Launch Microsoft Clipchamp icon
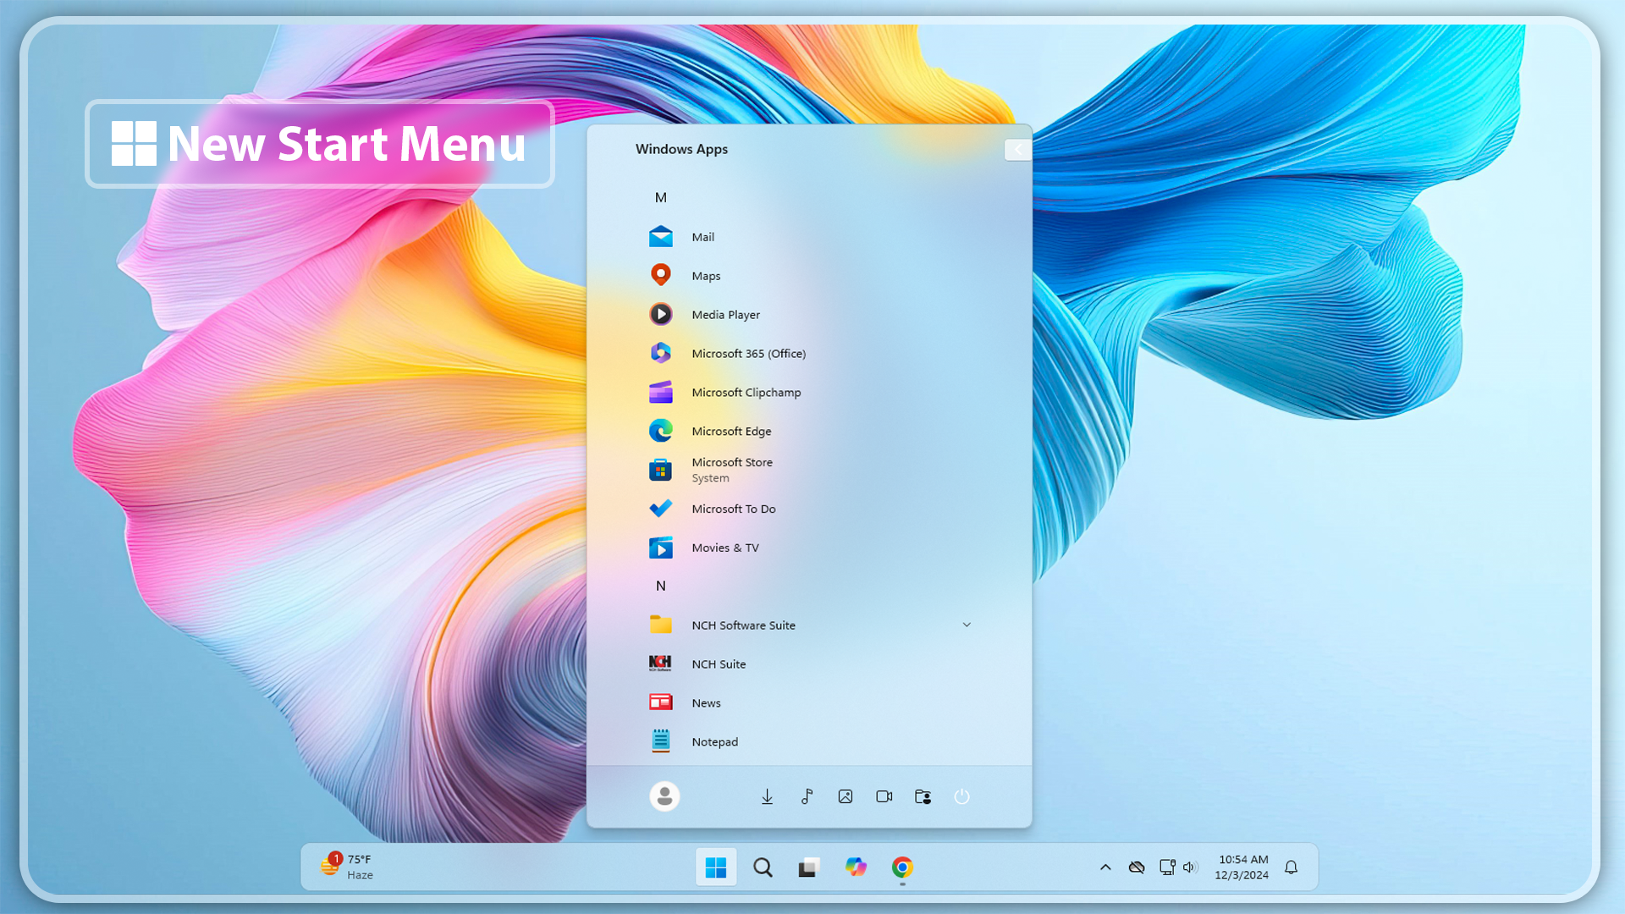This screenshot has width=1625, height=914. [x=660, y=393]
